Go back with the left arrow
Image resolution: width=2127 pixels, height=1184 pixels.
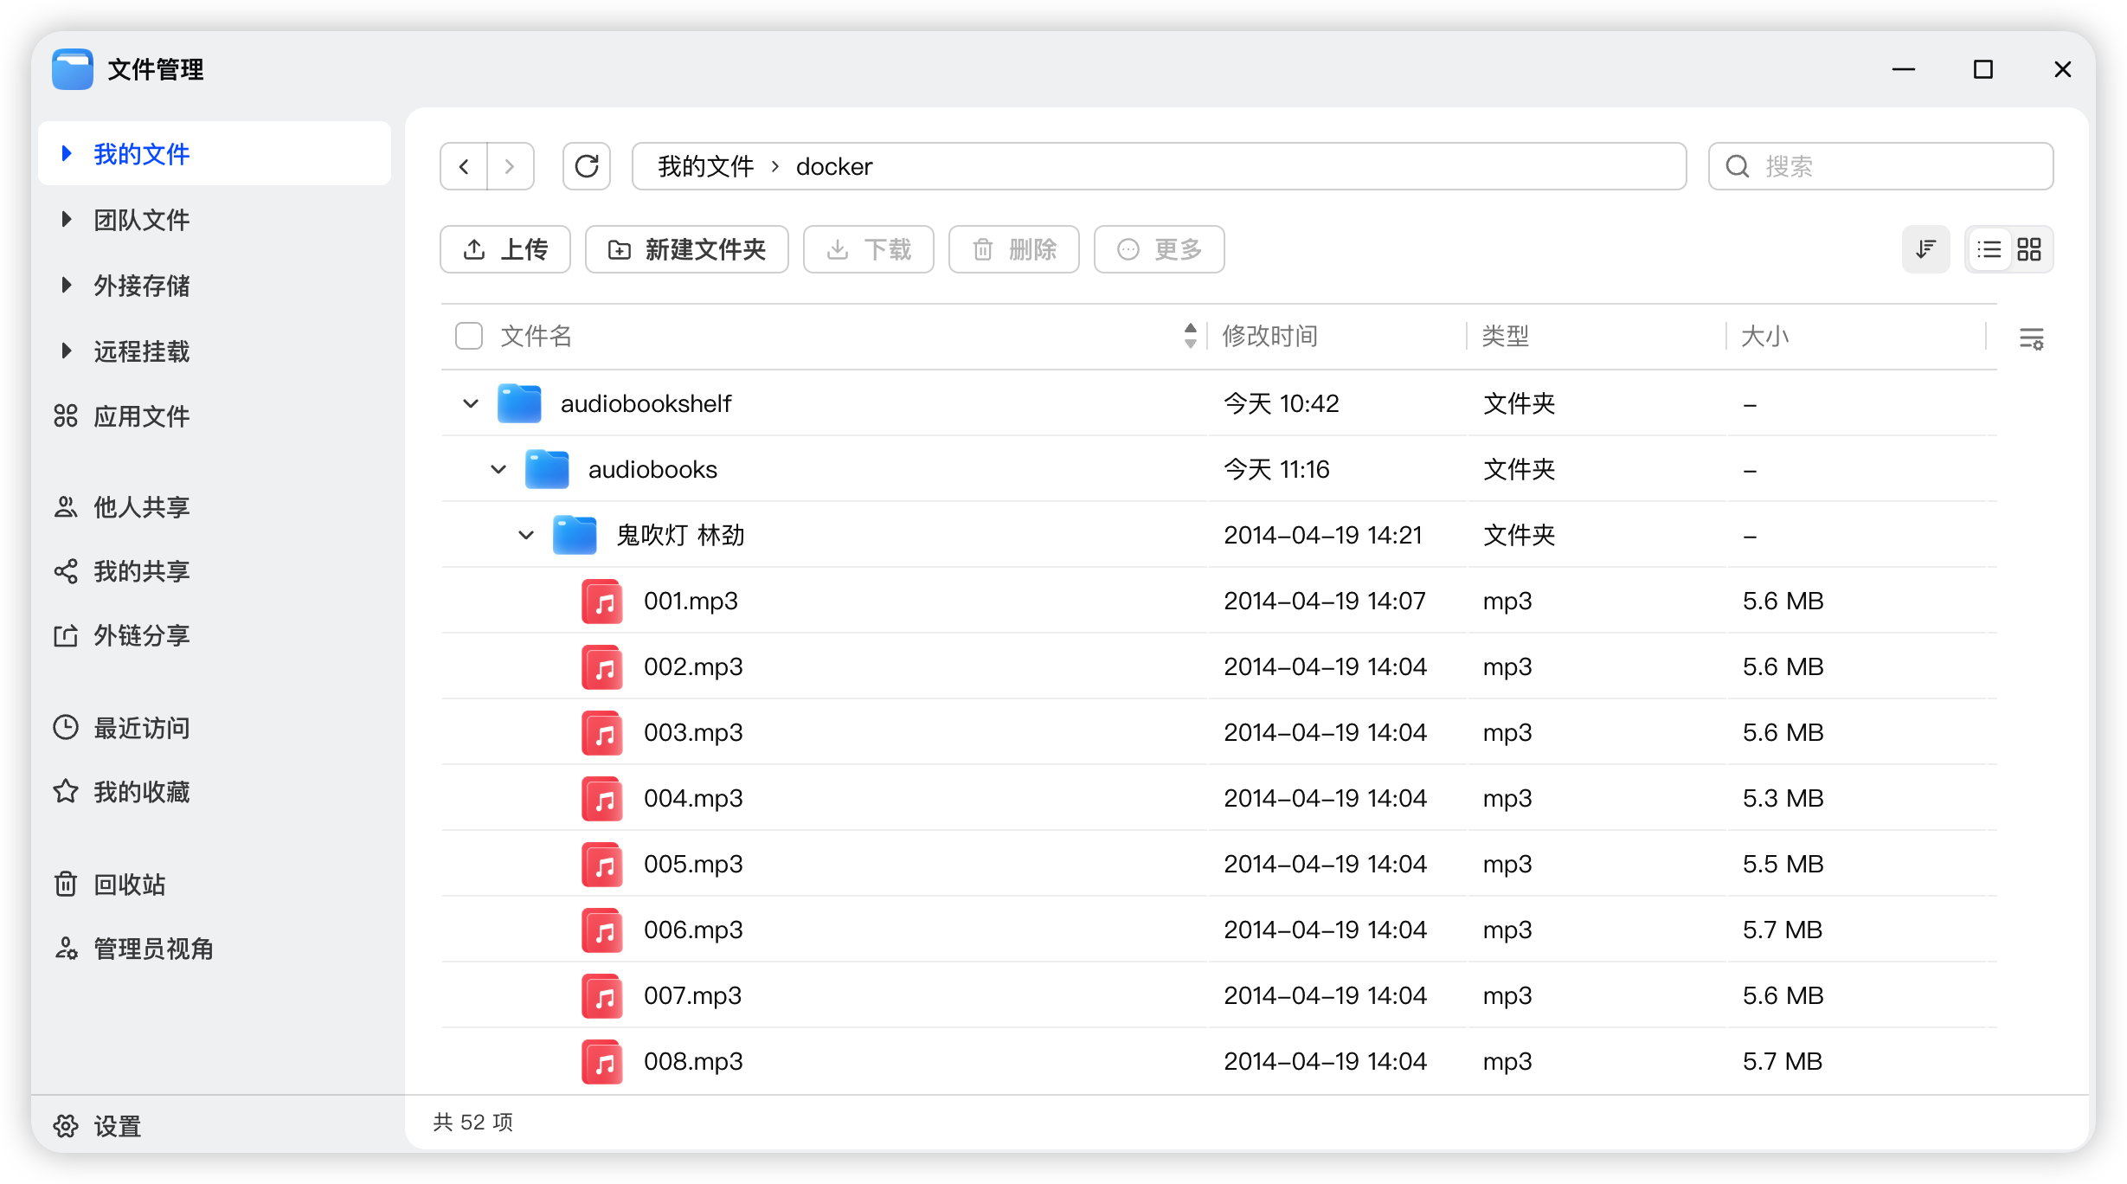click(x=464, y=166)
